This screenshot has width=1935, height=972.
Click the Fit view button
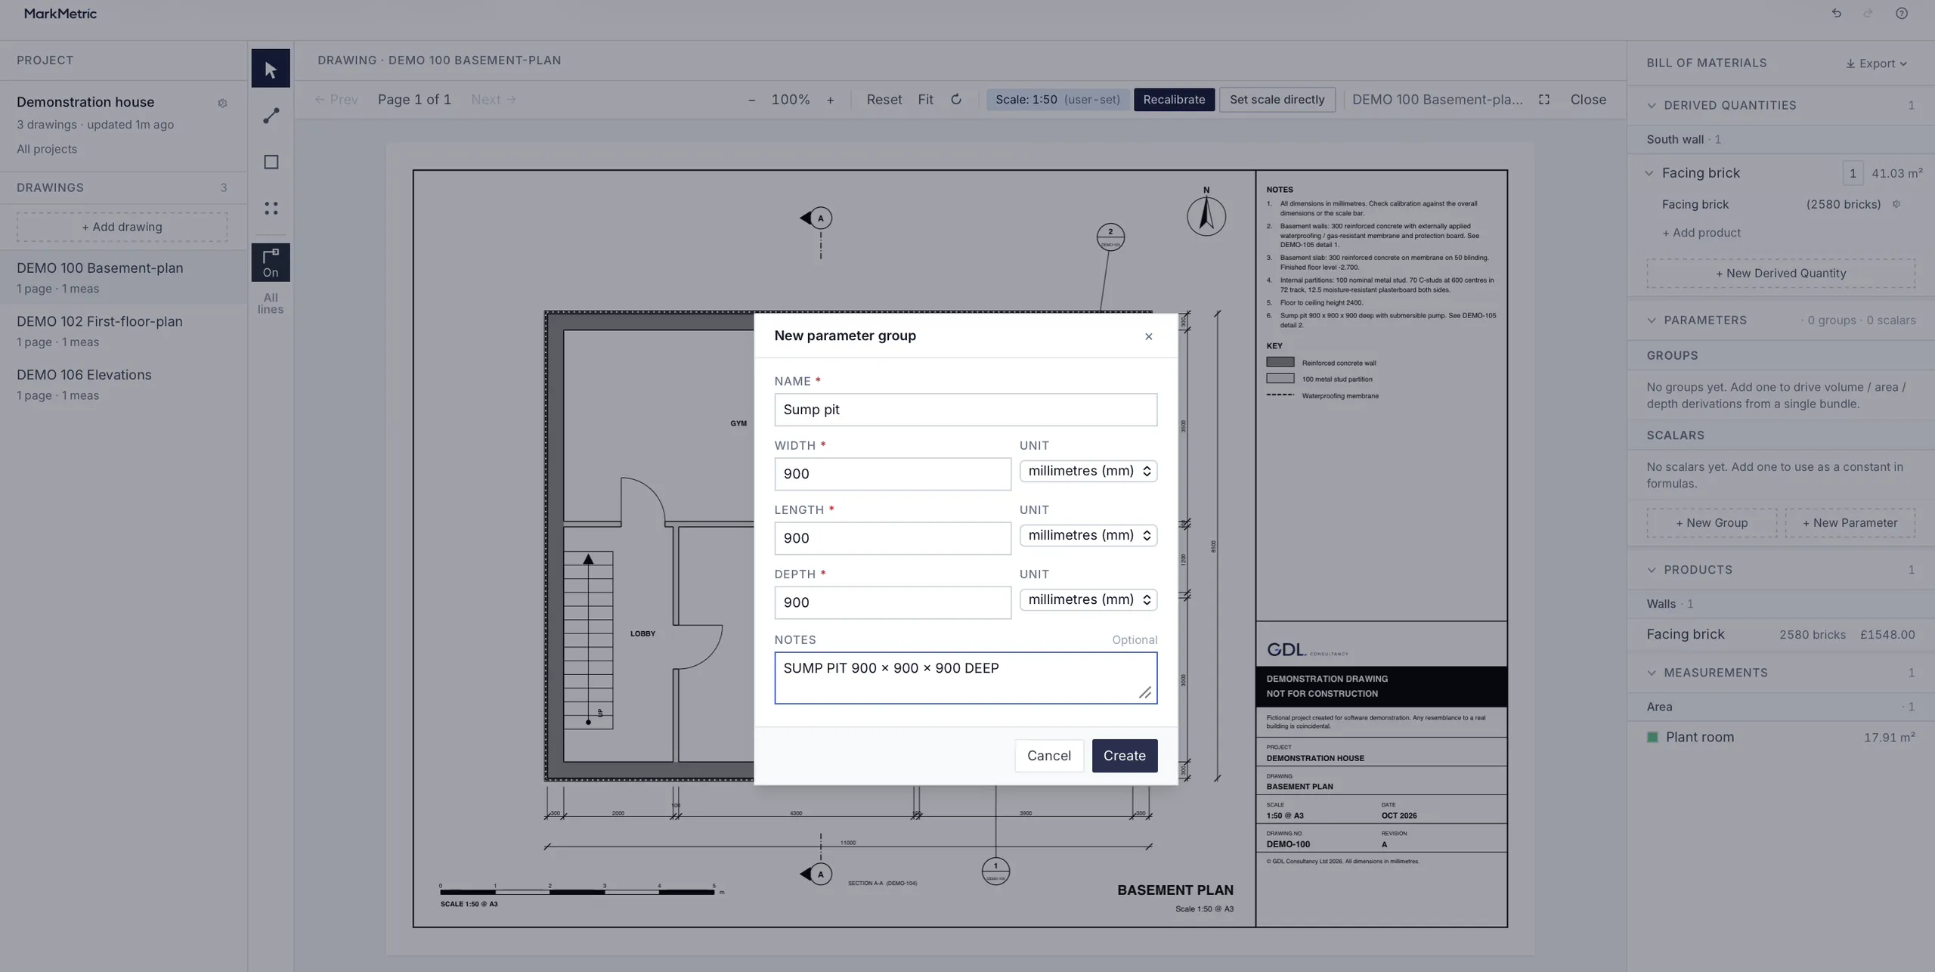pyautogui.click(x=925, y=100)
